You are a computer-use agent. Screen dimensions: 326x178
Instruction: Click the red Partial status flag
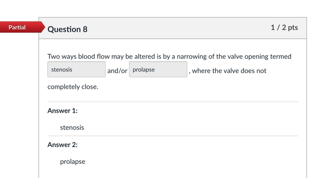(18, 27)
